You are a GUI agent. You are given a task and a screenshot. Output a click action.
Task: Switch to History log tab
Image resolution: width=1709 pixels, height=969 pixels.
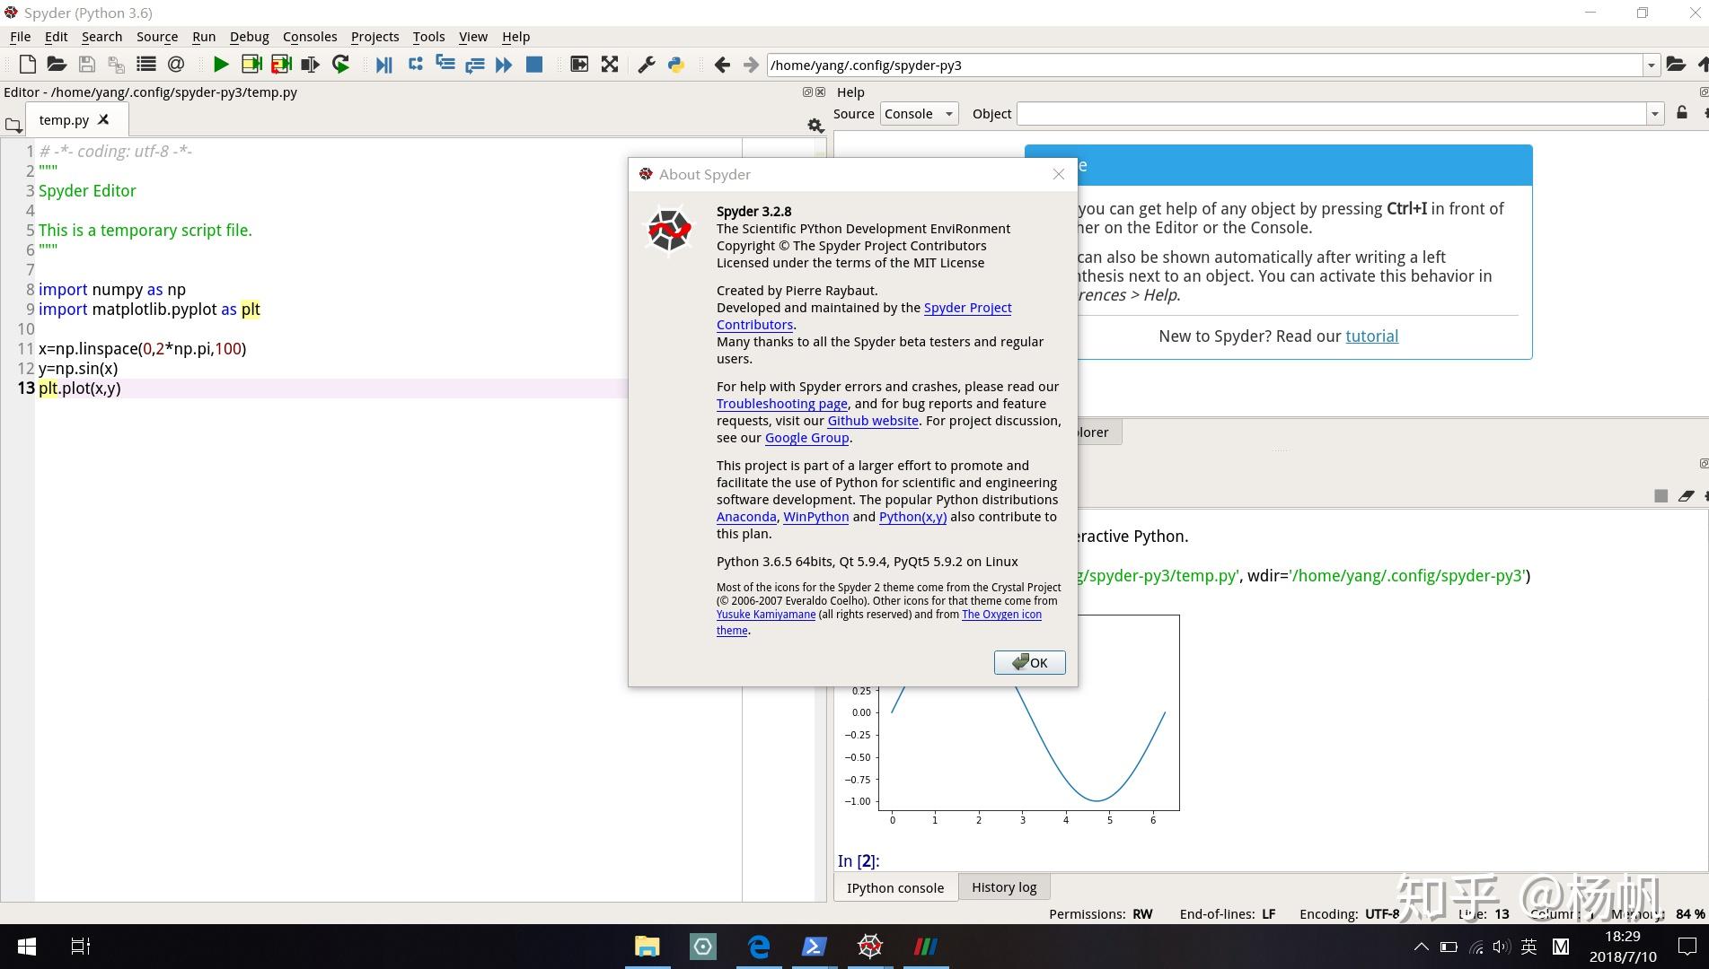(1004, 887)
